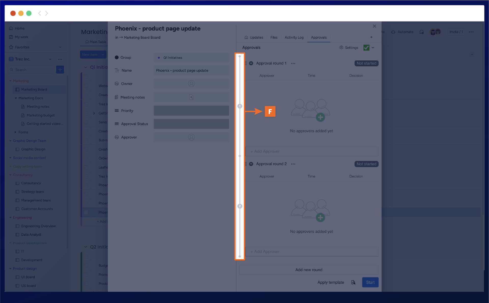Open Approval round 2 options menu

(293, 164)
